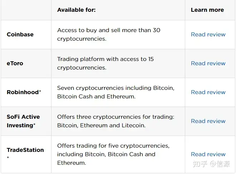Click the 知乎 @信源 watermark
The width and height of the screenshot is (236, 174).
coord(211,164)
